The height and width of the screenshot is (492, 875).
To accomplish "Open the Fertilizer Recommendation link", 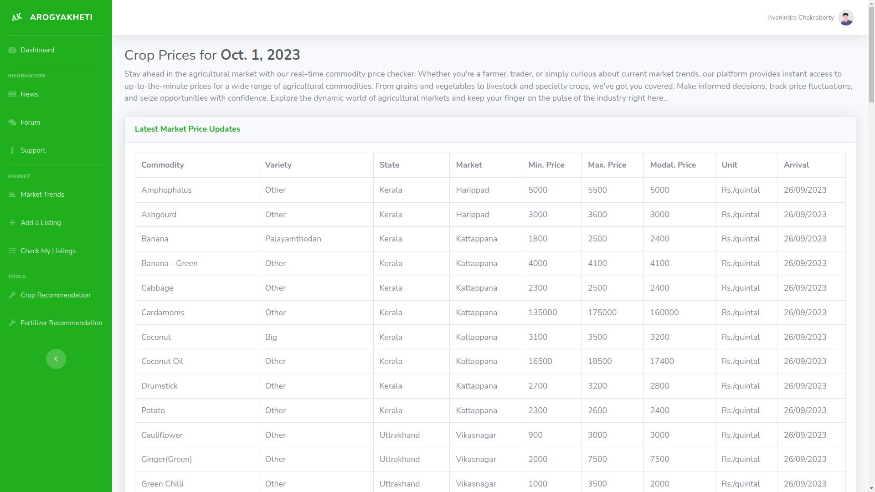I will [x=61, y=323].
